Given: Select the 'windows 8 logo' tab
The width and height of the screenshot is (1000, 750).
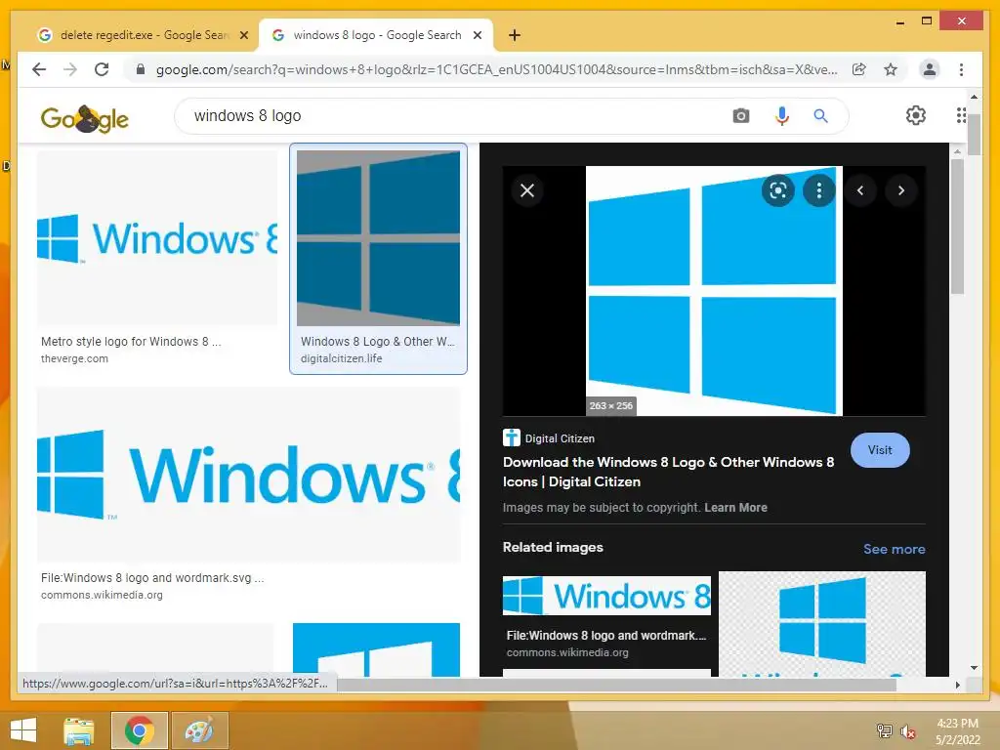Looking at the screenshot, I should click(x=375, y=35).
